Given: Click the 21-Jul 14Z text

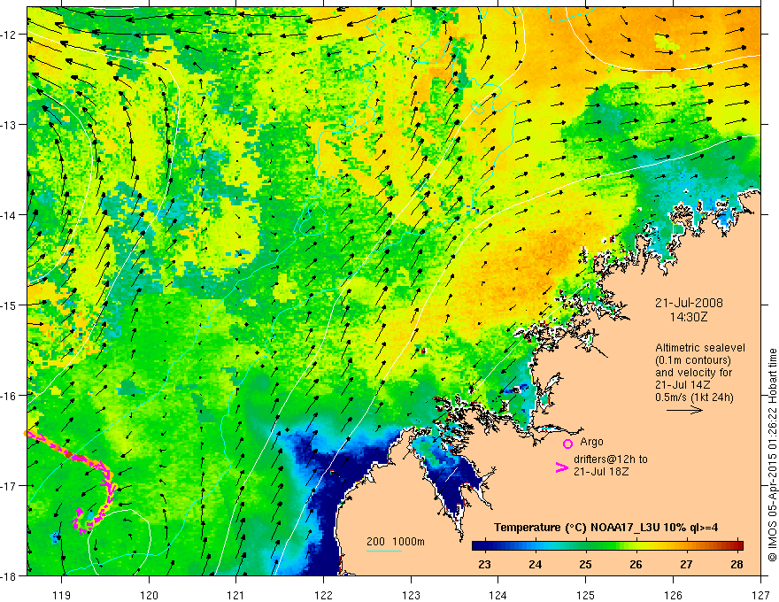Looking at the screenshot, I should click(x=683, y=385).
